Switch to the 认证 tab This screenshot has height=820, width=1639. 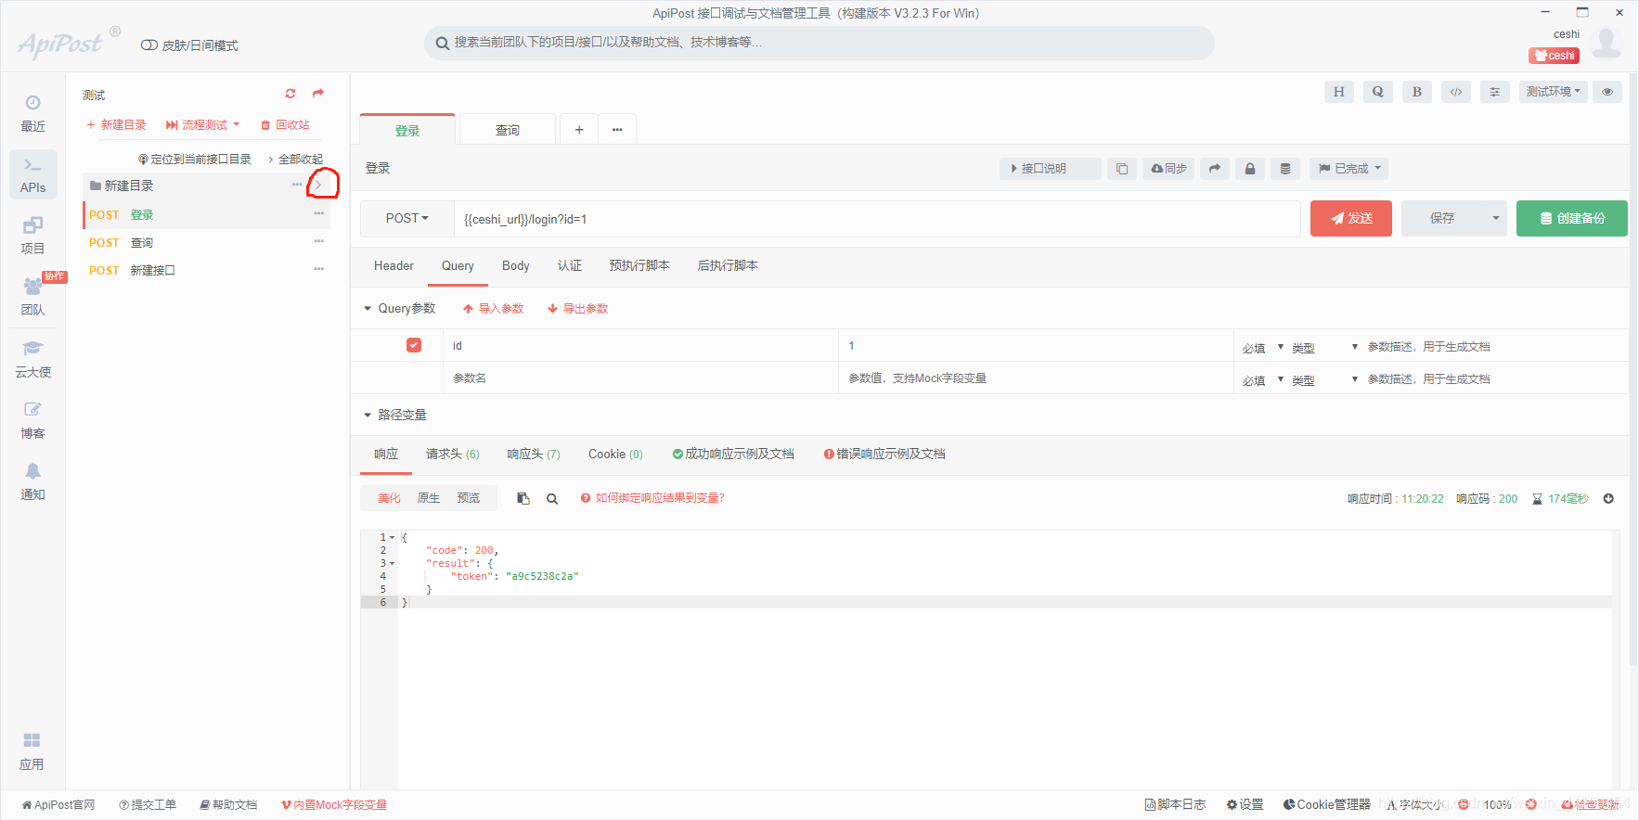point(569,266)
